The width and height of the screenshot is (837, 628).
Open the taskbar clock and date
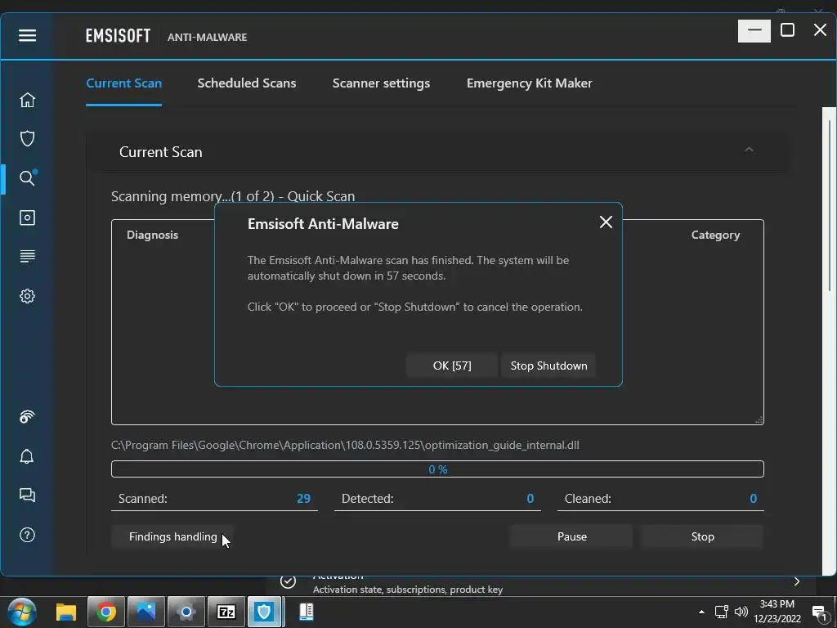[x=777, y=612]
